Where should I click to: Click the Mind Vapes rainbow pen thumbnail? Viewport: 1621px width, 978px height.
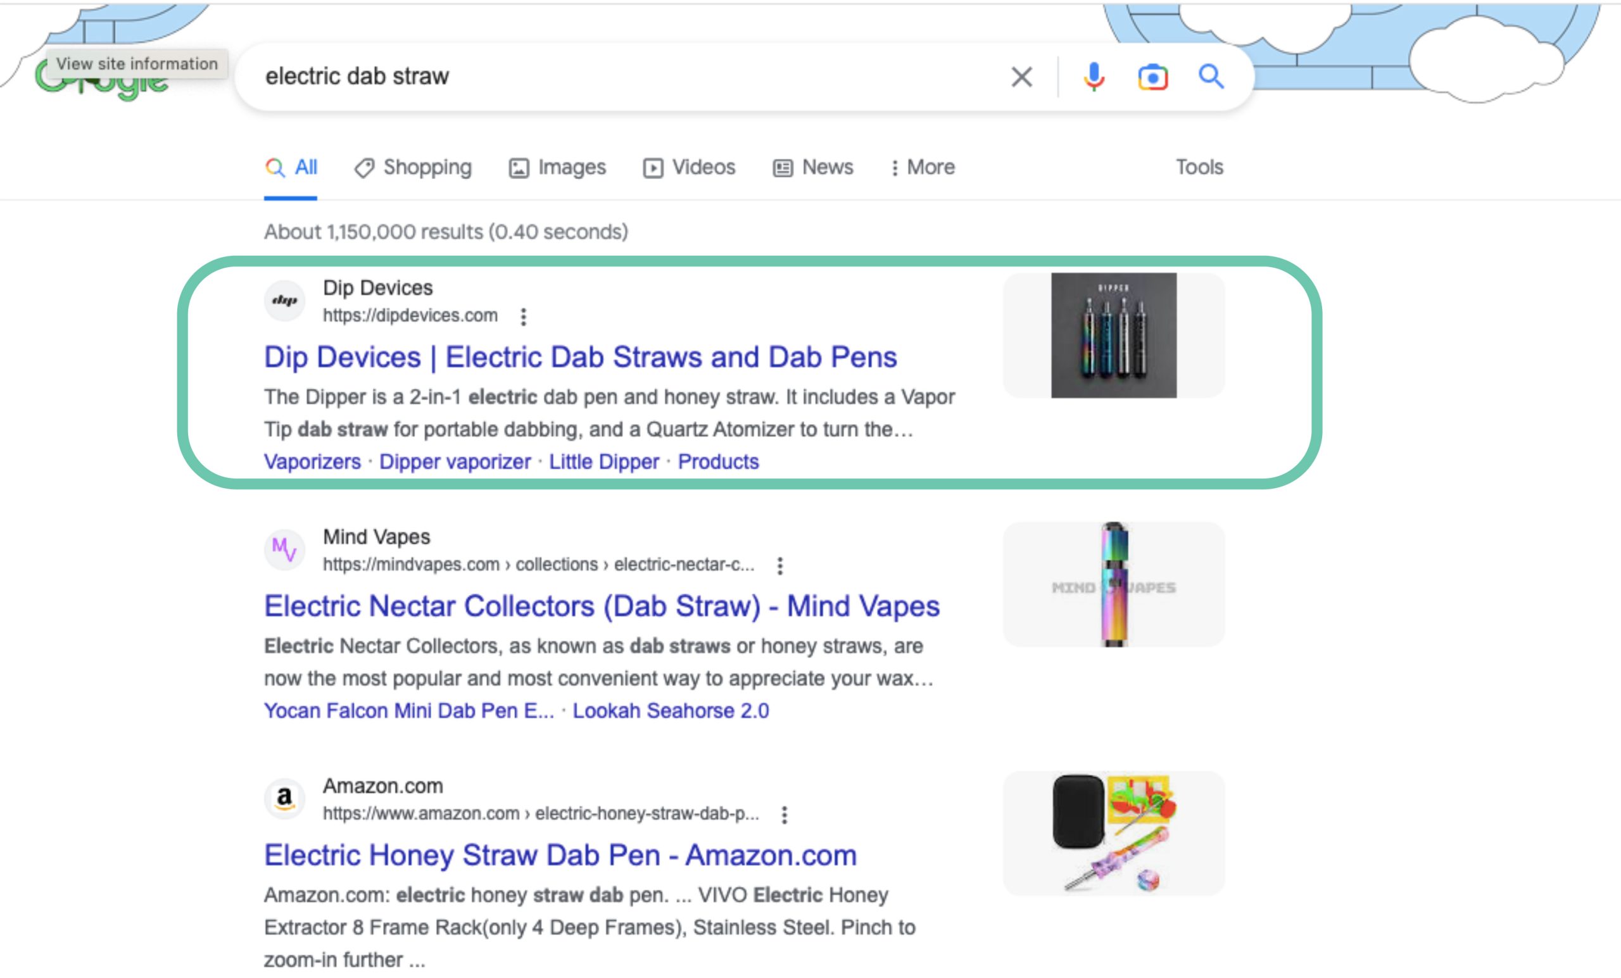coord(1113,584)
